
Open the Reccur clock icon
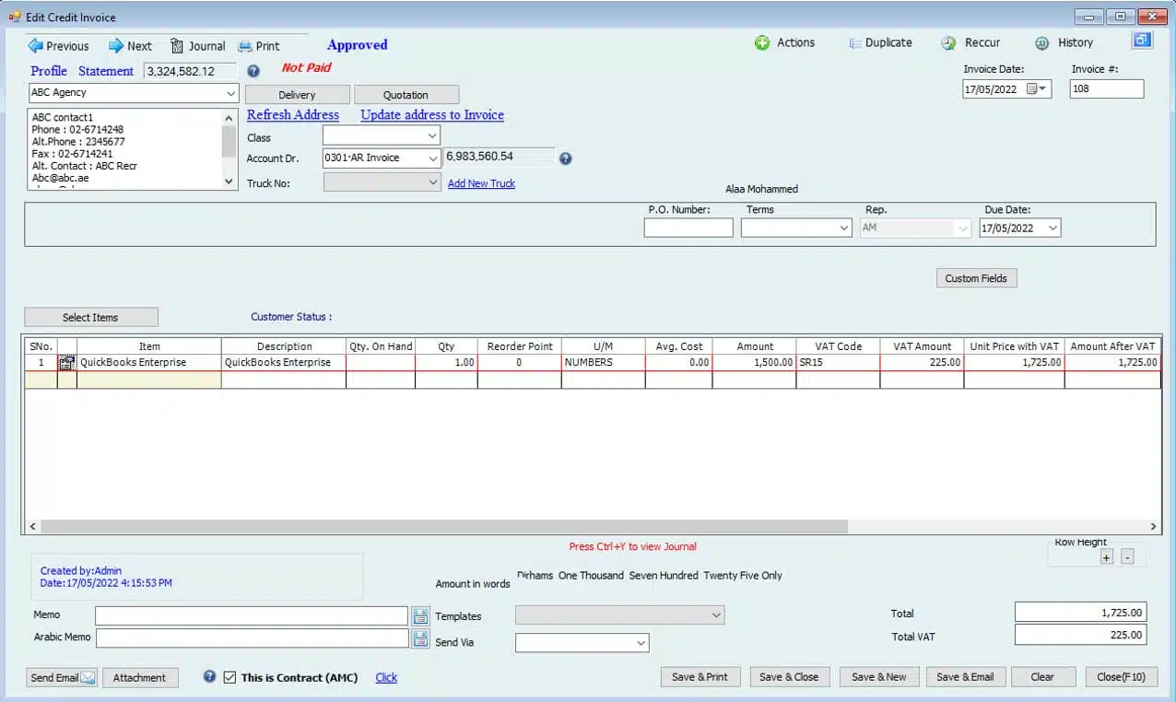tap(948, 42)
